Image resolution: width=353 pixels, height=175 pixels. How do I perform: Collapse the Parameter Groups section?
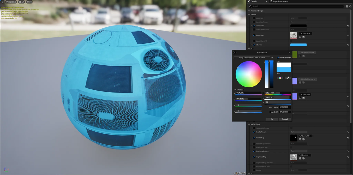click(x=249, y=11)
